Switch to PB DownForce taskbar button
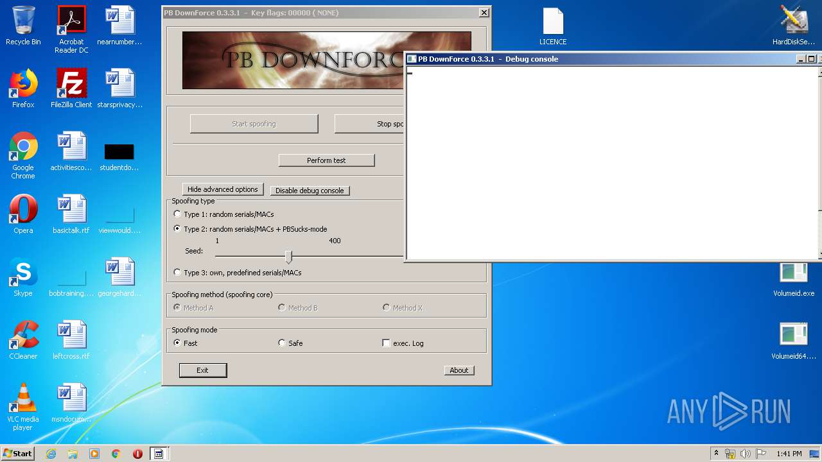The height and width of the screenshot is (462, 822). pyautogui.click(x=159, y=454)
